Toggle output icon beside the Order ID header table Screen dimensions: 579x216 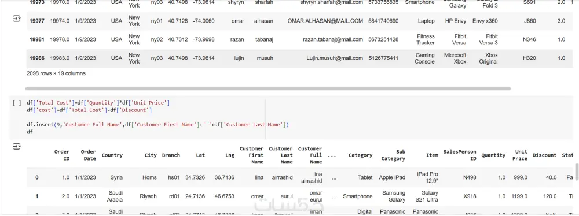click(x=17, y=147)
